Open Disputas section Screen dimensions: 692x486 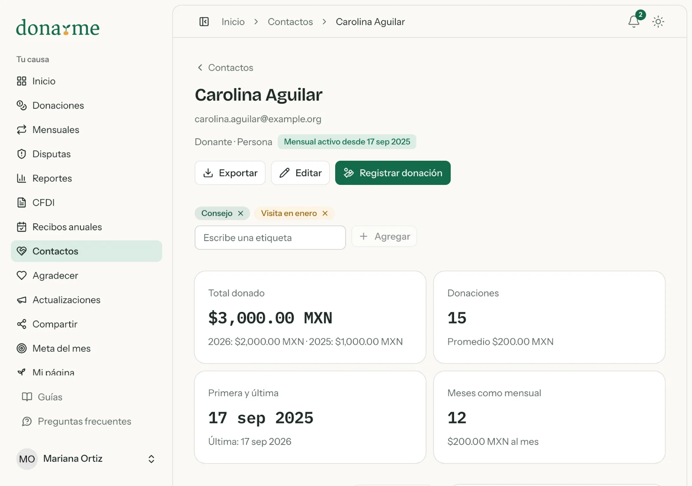click(x=86, y=154)
